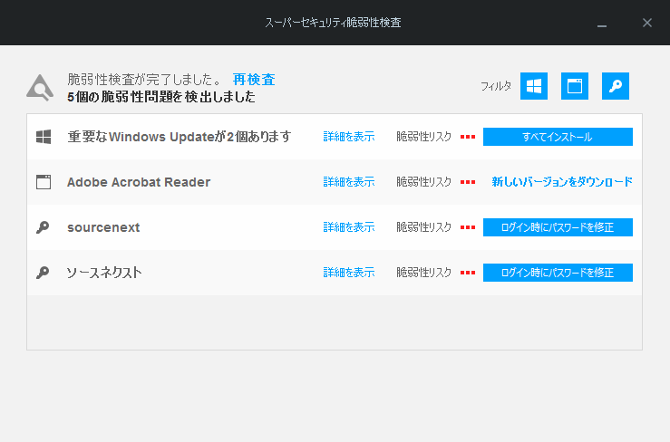Open 詳細を表示 for ソースネクスト row

point(349,273)
